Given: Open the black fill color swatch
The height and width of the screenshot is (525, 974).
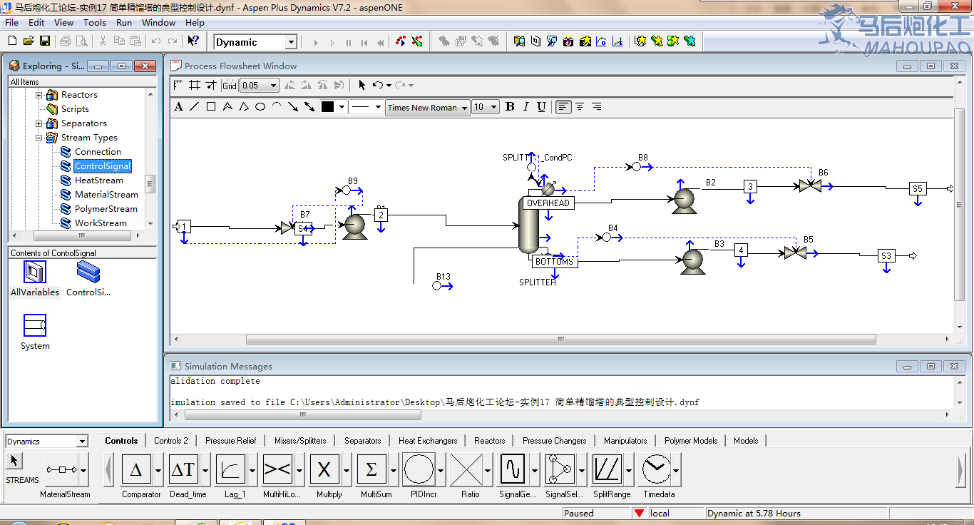Looking at the screenshot, I should (x=327, y=107).
